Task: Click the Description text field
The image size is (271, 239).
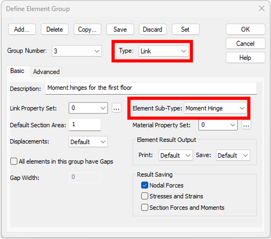Action: click(x=151, y=88)
